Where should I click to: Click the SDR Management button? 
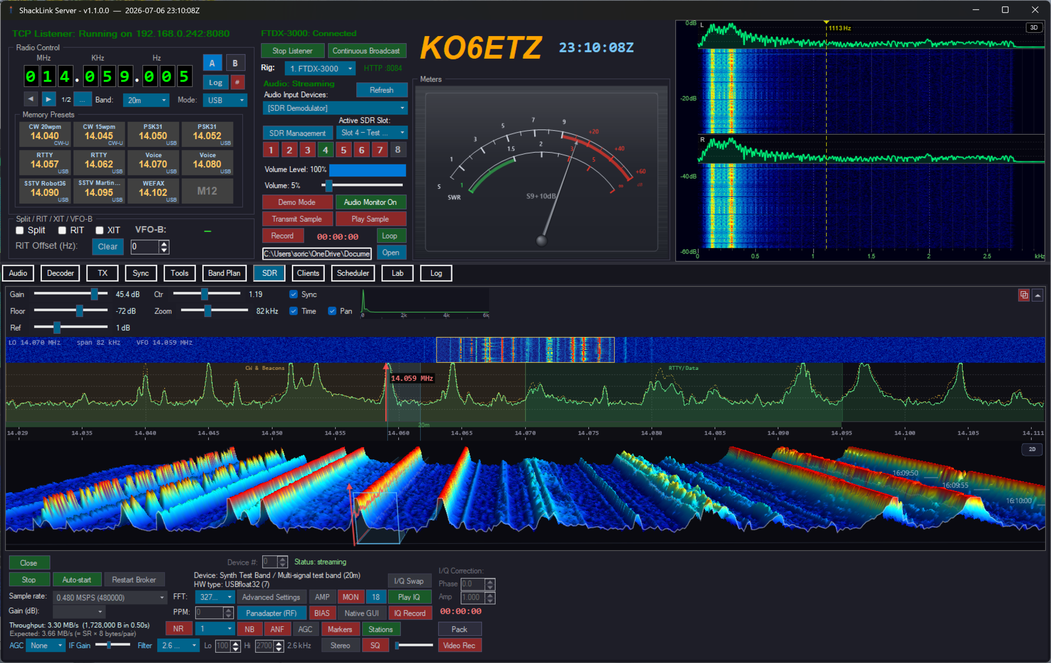297,133
